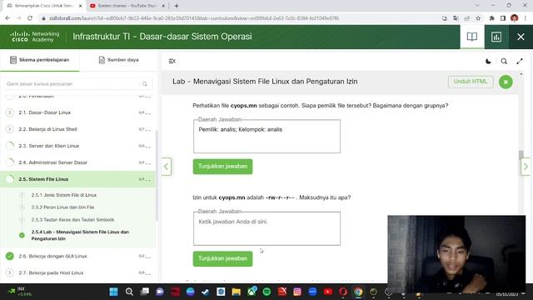The height and width of the screenshot is (300, 533).
Task: Go back in browser history
Action: (x=7, y=18)
